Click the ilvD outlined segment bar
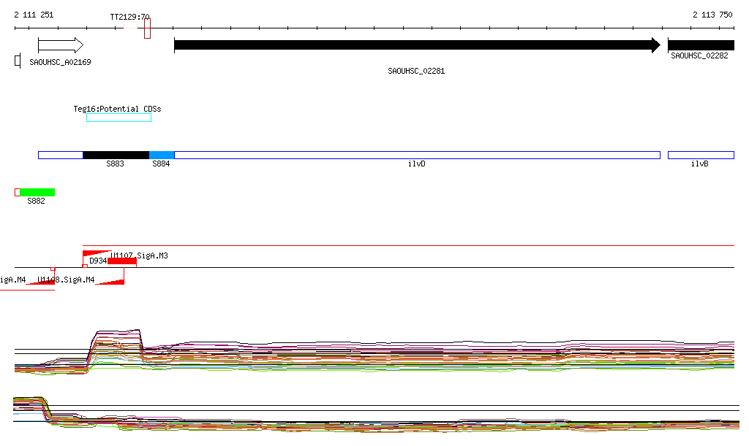Image resolution: width=749 pixels, height=446 pixels. coord(417,155)
